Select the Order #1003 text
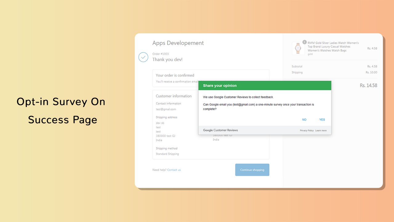394x222 pixels. (160, 54)
